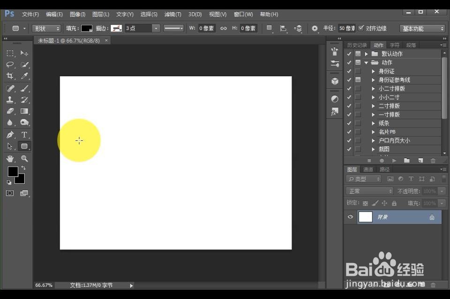
Task: Select the Rounded Rectangle tool
Action: [24, 146]
